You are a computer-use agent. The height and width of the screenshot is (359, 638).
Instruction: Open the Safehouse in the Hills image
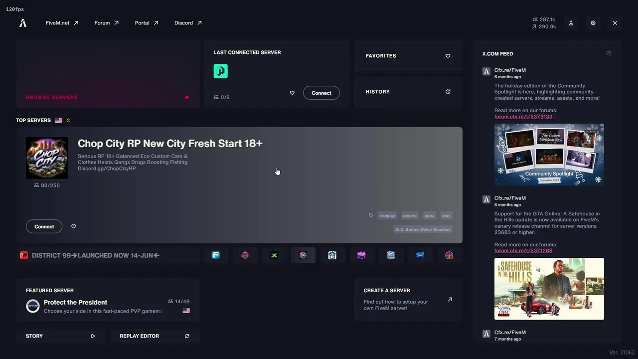click(x=549, y=289)
